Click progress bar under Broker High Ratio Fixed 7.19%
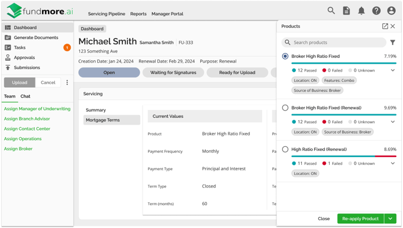The image size is (403, 228). click(x=344, y=63)
